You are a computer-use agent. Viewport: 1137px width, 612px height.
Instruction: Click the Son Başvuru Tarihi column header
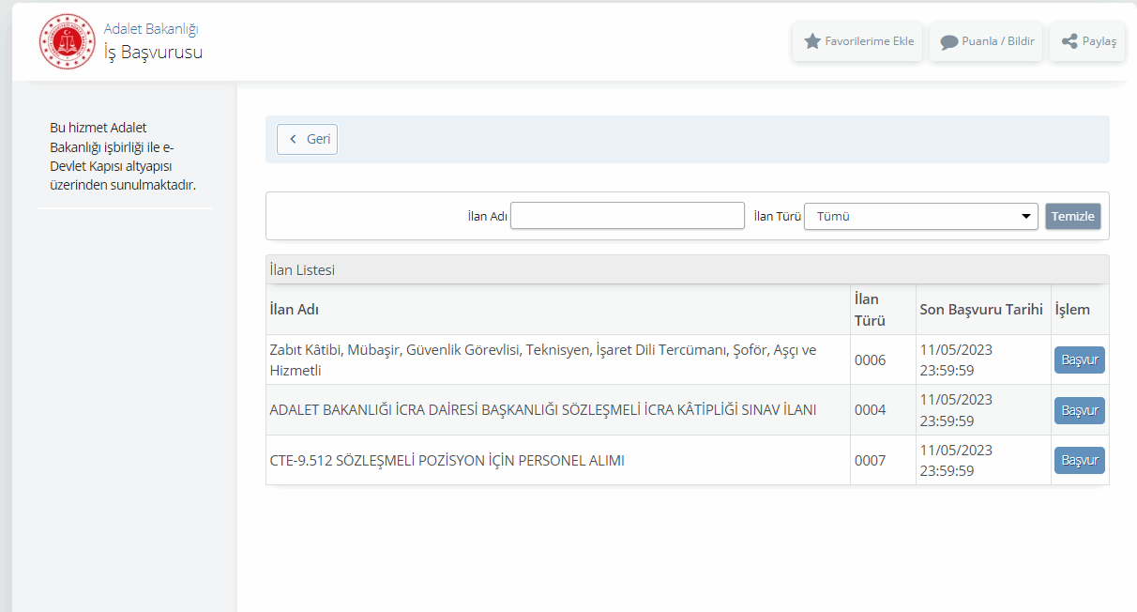pos(980,310)
